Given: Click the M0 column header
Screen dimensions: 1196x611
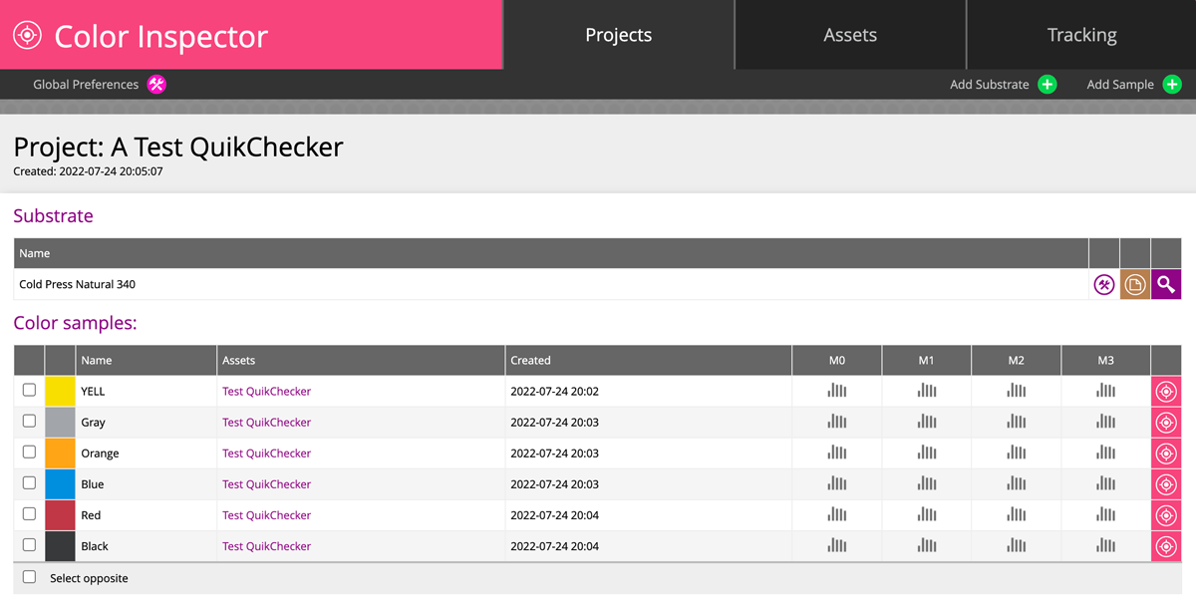Looking at the screenshot, I should click(x=837, y=361).
